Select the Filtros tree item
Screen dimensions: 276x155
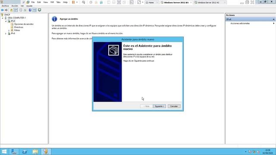click(17, 31)
